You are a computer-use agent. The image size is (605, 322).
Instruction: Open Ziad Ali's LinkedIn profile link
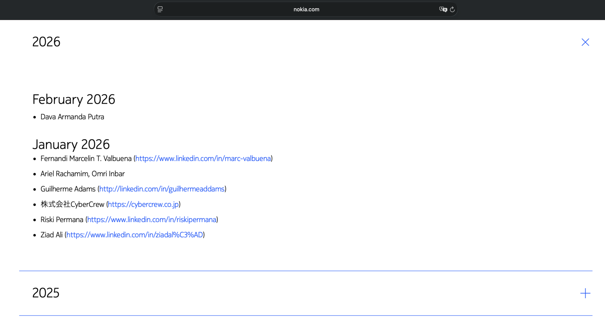point(135,235)
